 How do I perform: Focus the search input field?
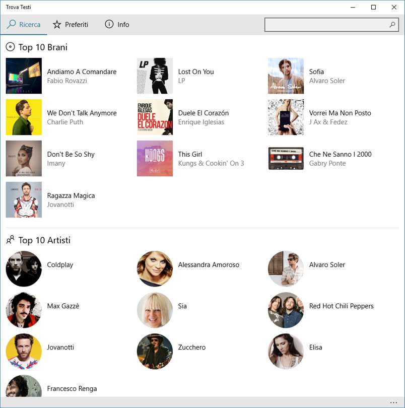331,25
